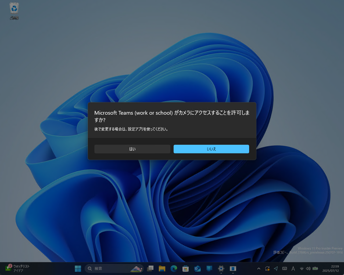Screen dimensions: 344x275
Task: Open Outlook from the taskbar
Action: click(197, 268)
